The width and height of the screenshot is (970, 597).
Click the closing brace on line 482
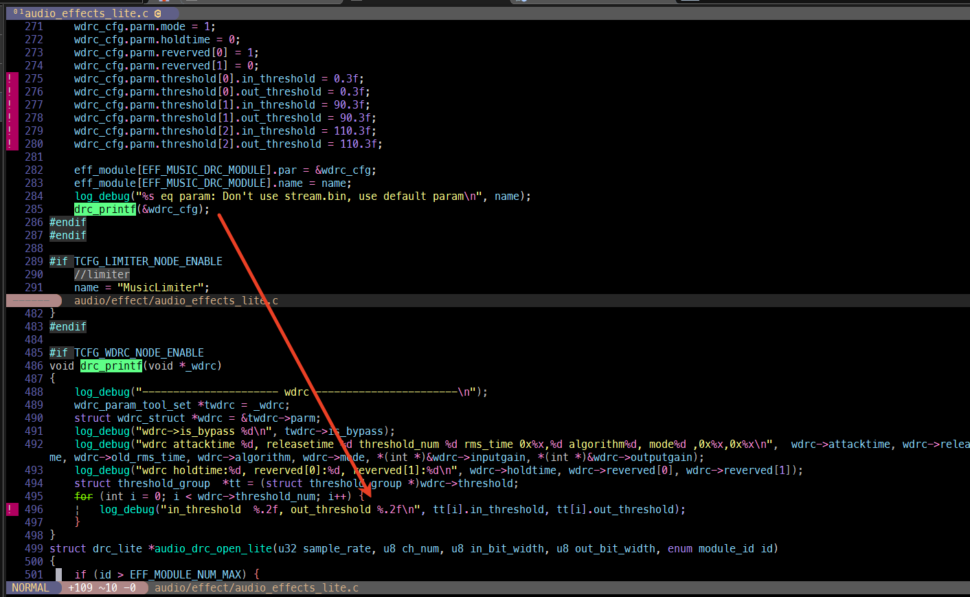[52, 314]
